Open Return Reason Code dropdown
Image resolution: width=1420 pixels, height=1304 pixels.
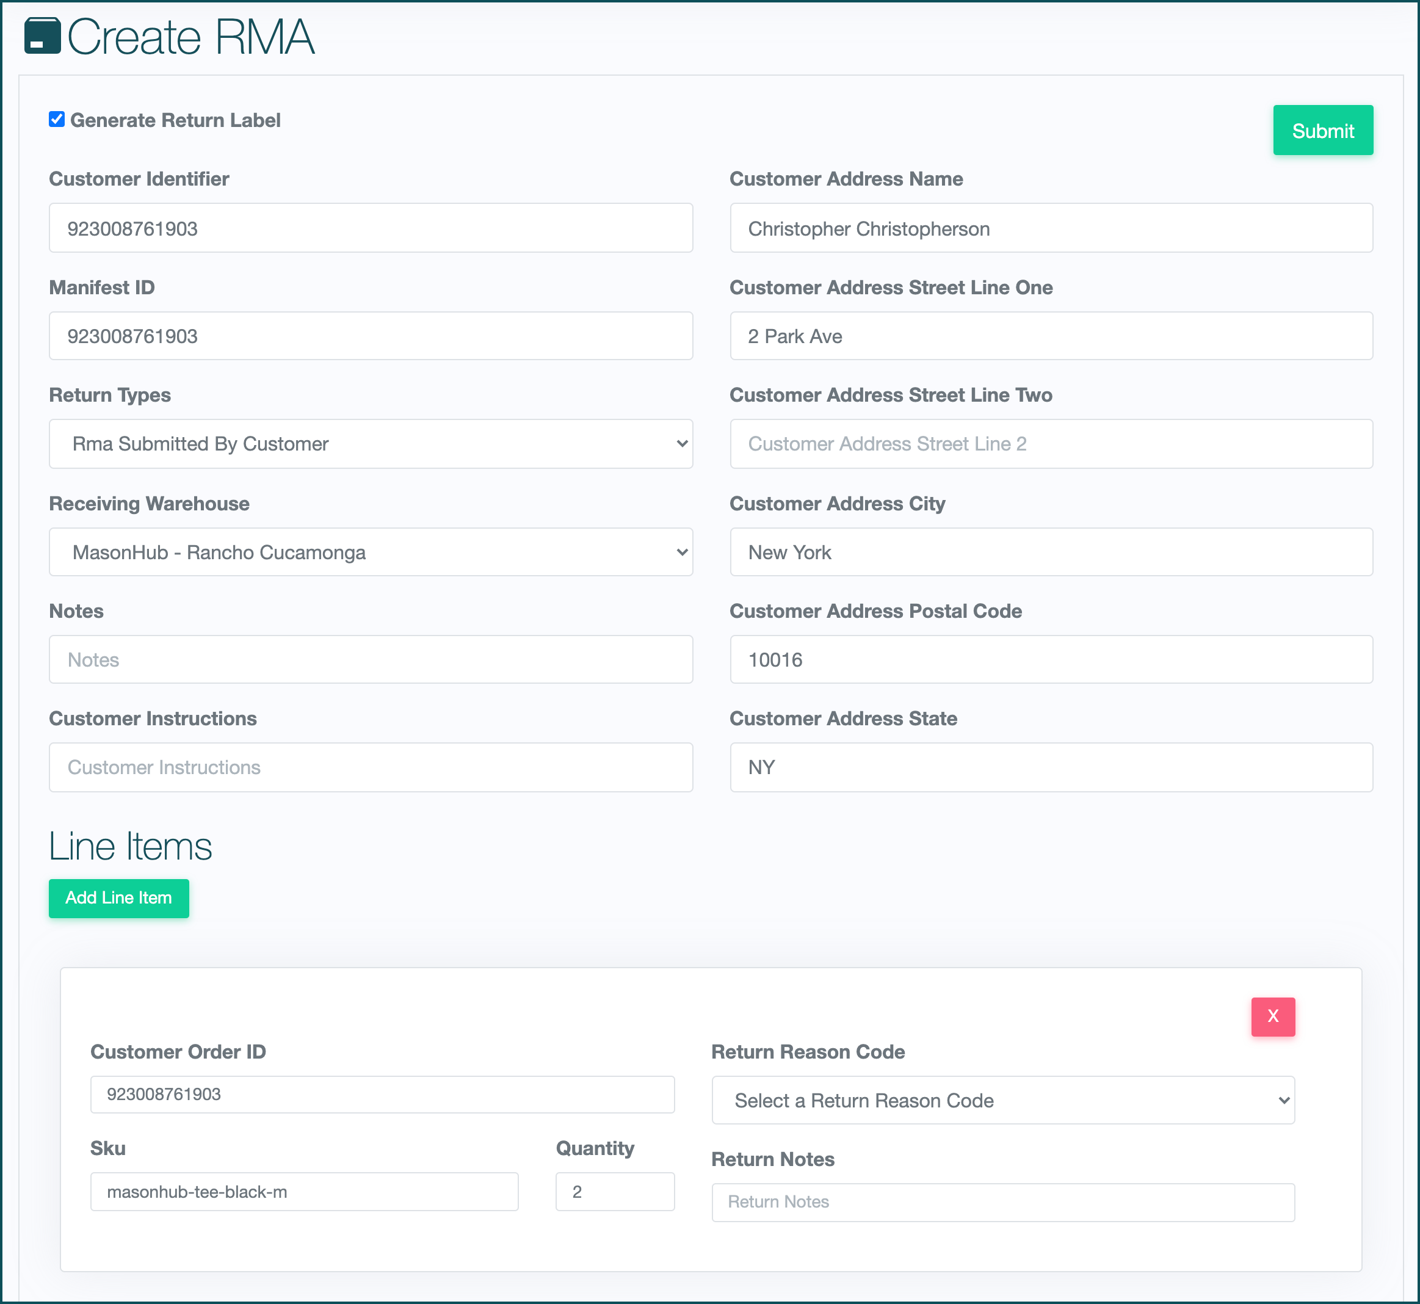[x=1003, y=1100]
